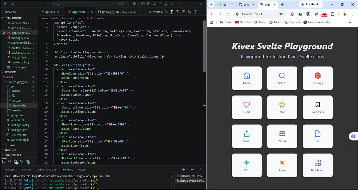The width and height of the screenshot is (358, 190).
Task: Open VS Code Accounts icon in title bar
Action: (x=166, y=4)
